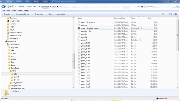Open the Share with dropdown

pyautogui.click(x=40, y=14)
